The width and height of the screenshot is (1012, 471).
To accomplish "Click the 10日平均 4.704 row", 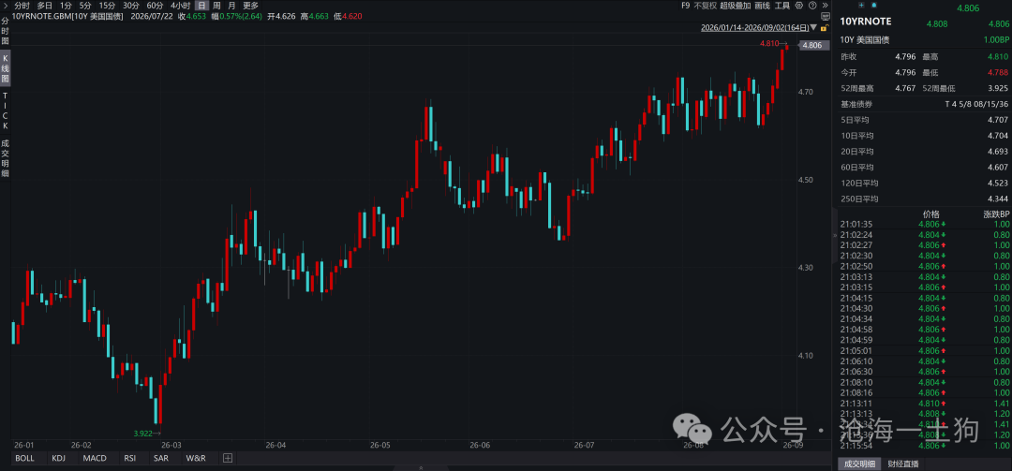I will tap(924, 136).
